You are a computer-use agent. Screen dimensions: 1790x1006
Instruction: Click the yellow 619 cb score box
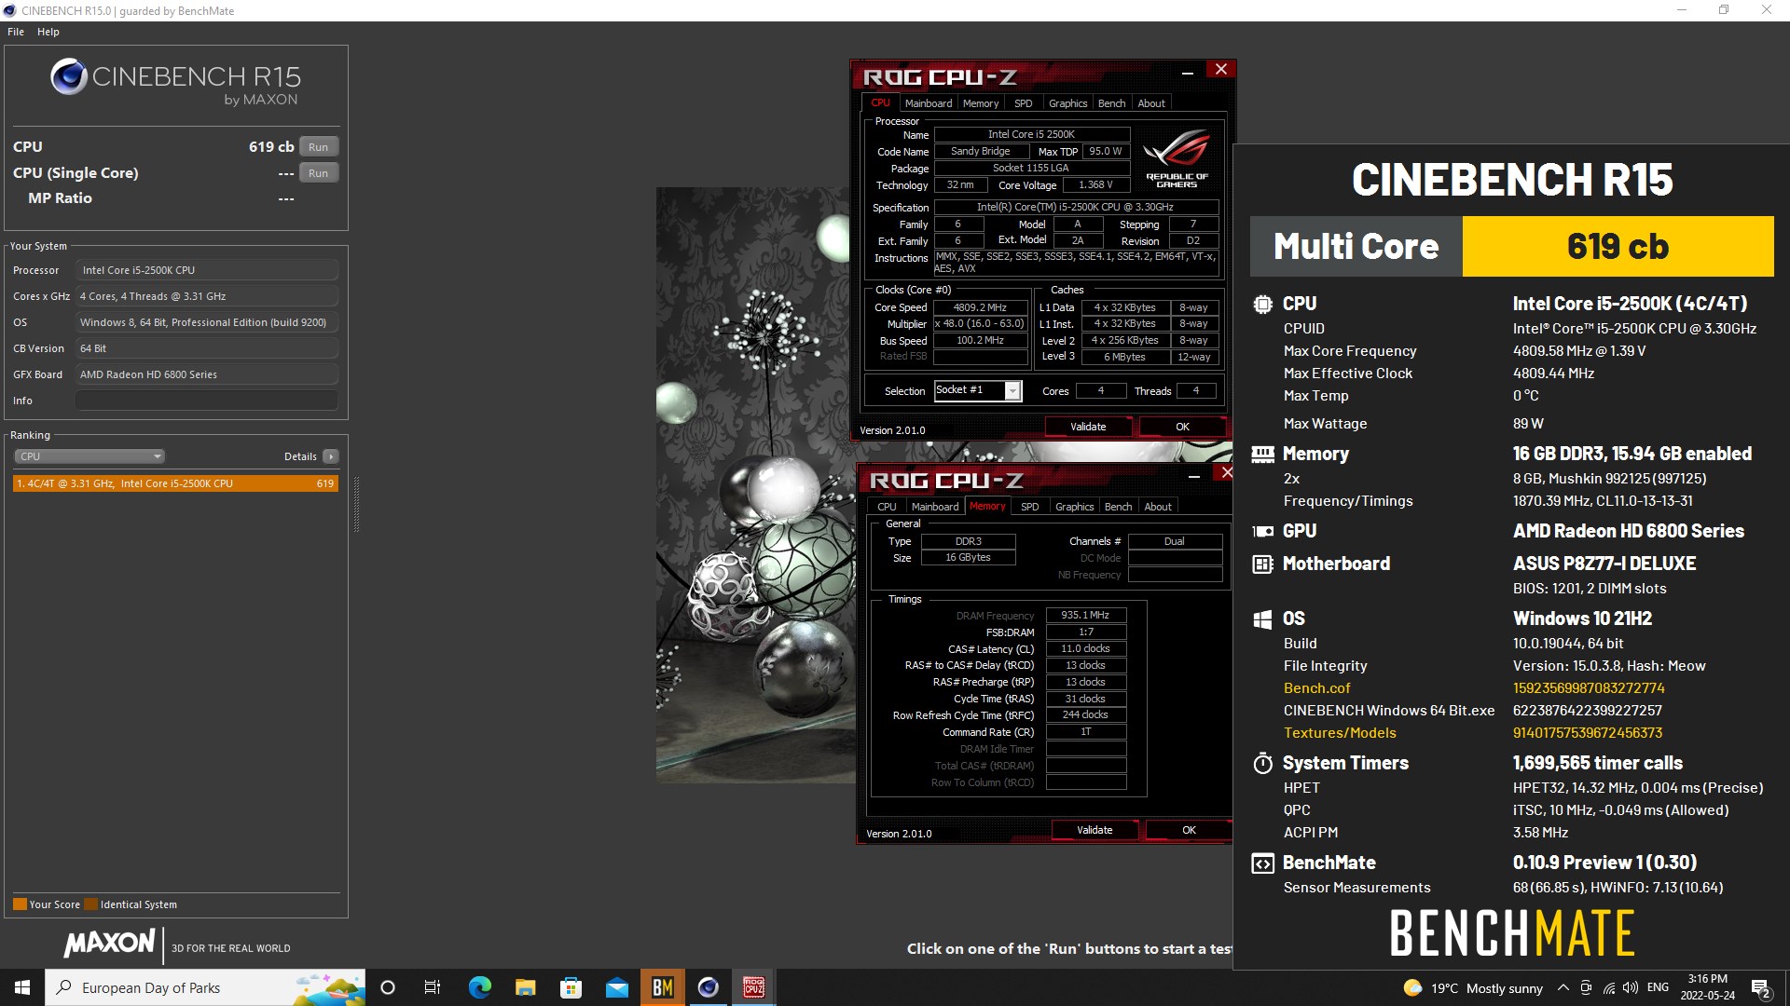(x=1618, y=247)
